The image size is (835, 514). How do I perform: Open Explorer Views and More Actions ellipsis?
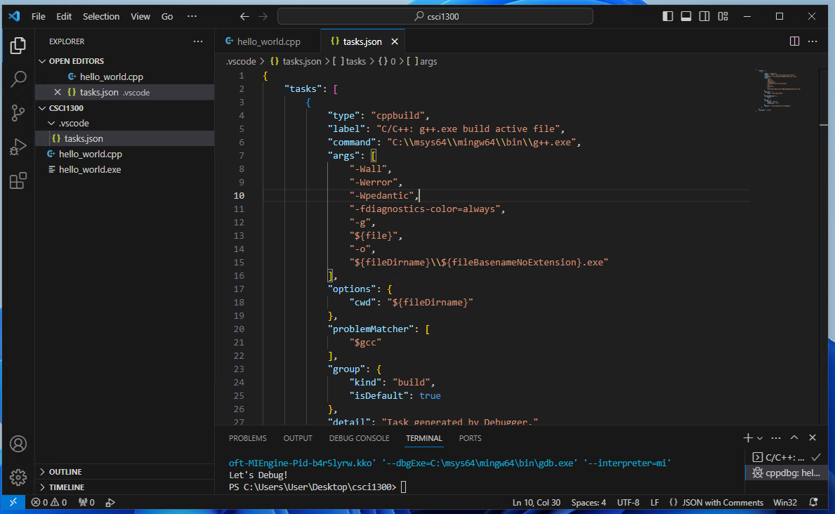coord(198,41)
